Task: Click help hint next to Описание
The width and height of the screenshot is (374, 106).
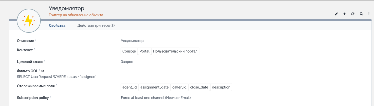Action: (35, 40)
